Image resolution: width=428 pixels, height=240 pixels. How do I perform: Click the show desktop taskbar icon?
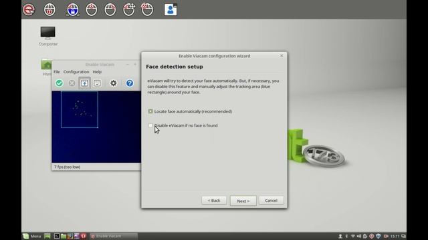(47, 236)
